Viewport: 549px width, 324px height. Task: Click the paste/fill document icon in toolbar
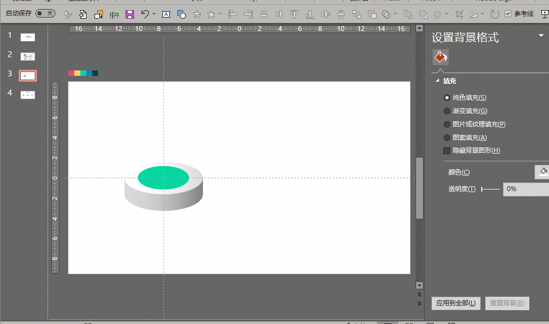click(x=83, y=14)
